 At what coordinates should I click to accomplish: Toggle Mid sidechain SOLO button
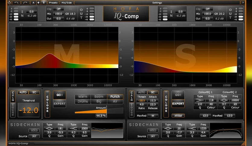pos(34,130)
